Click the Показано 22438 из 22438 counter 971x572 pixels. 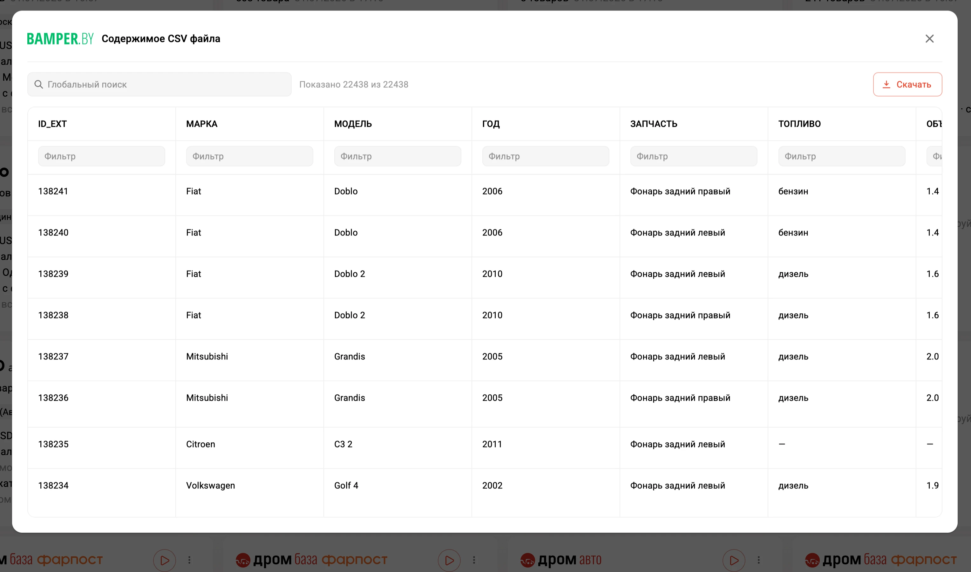(x=354, y=85)
